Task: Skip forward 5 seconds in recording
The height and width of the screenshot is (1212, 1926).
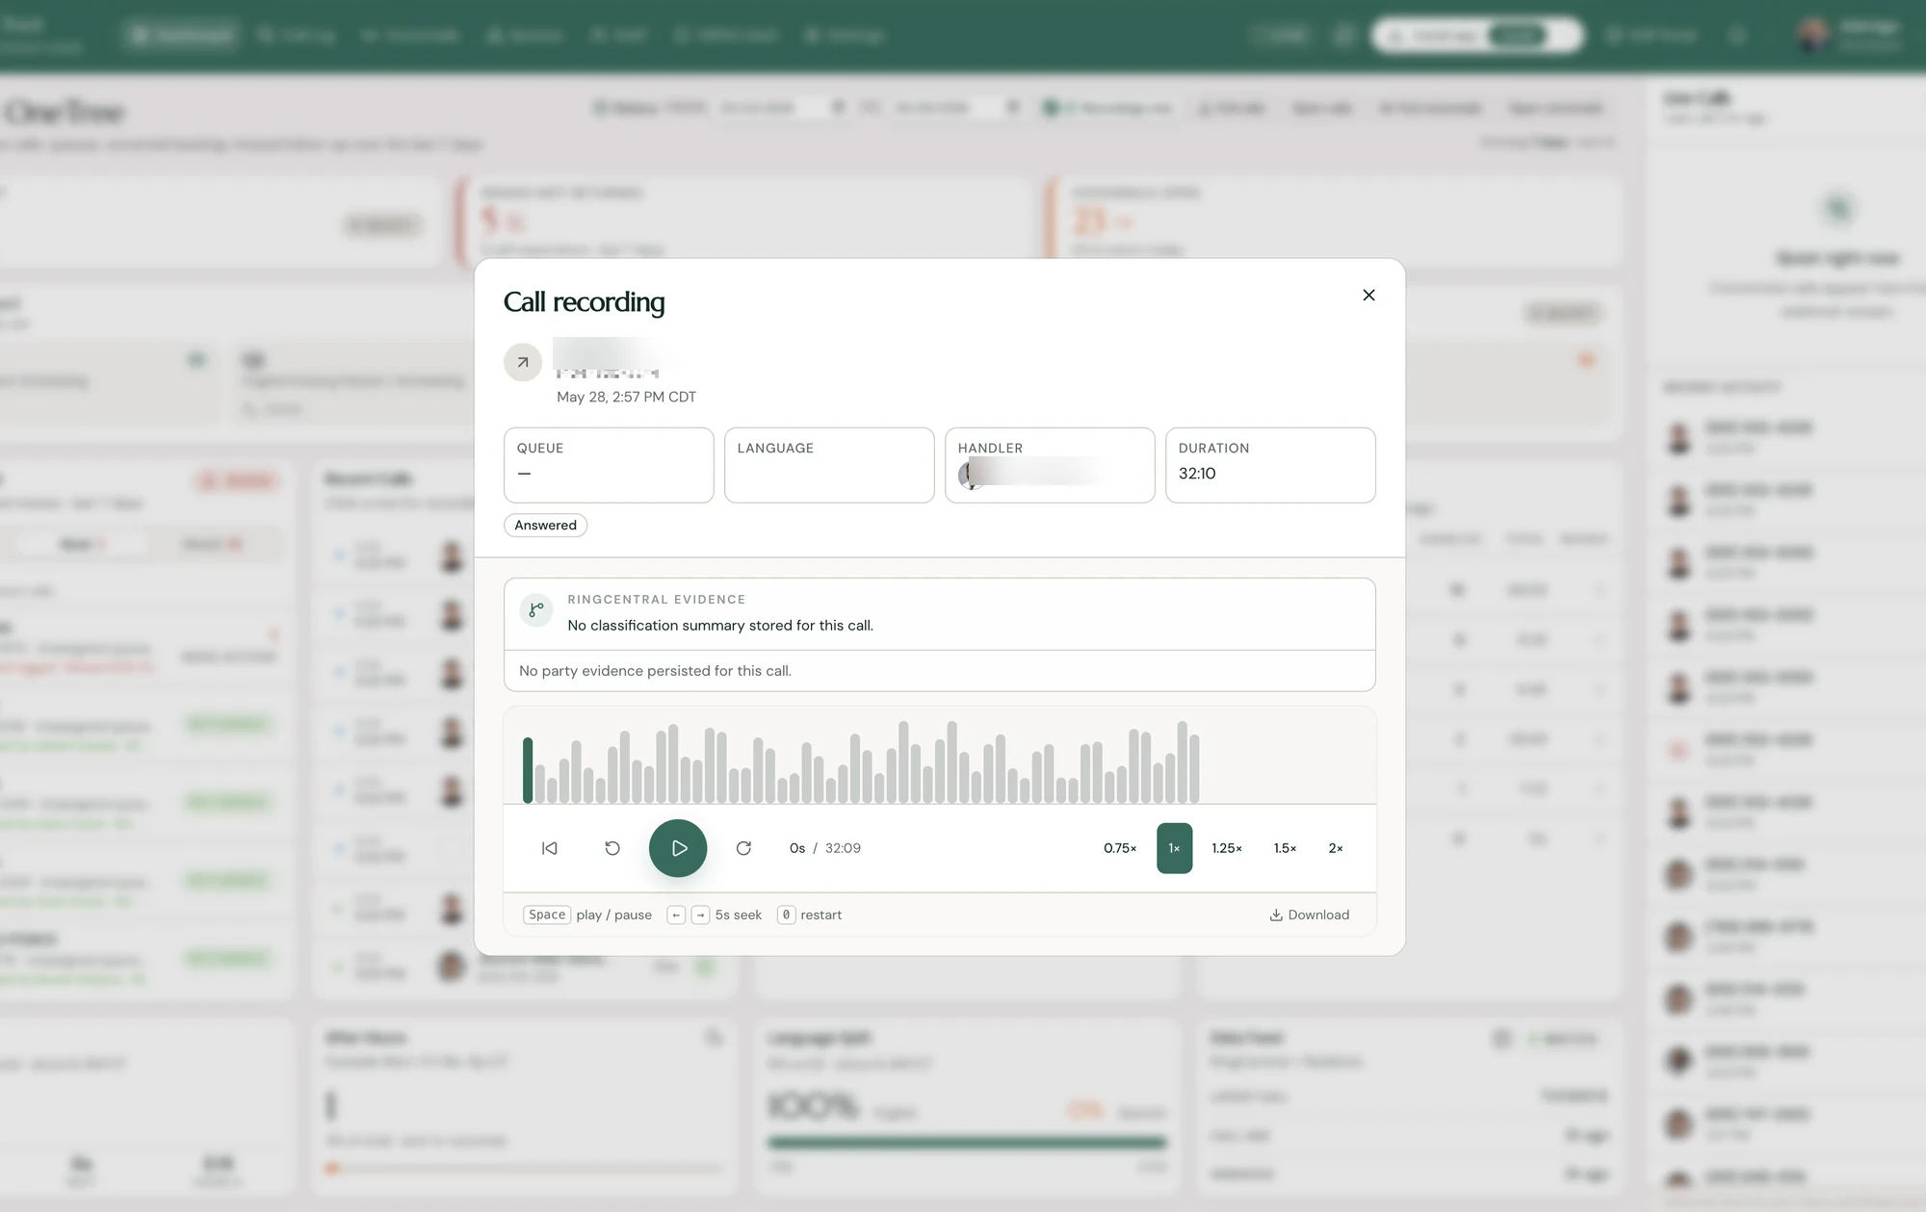Action: point(743,848)
